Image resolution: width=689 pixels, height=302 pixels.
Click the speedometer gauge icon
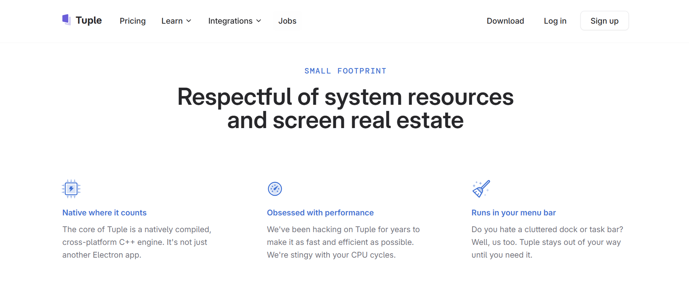(x=275, y=189)
